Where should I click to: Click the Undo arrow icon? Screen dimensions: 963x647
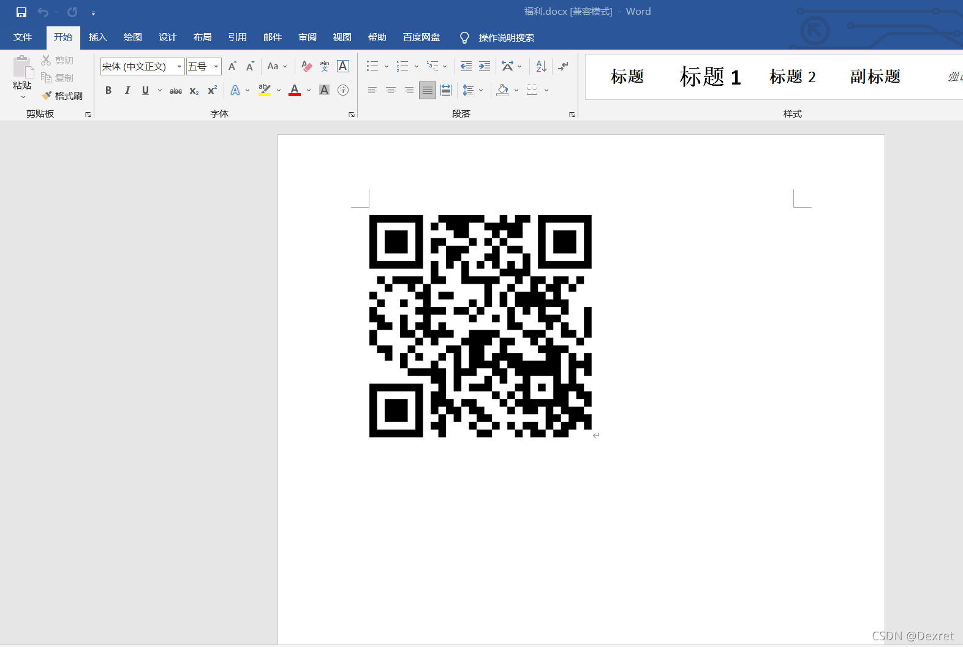pyautogui.click(x=43, y=12)
